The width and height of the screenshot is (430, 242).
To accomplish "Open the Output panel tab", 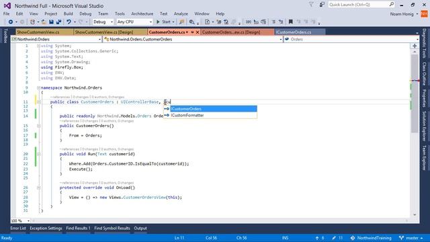I will pos(140,229).
